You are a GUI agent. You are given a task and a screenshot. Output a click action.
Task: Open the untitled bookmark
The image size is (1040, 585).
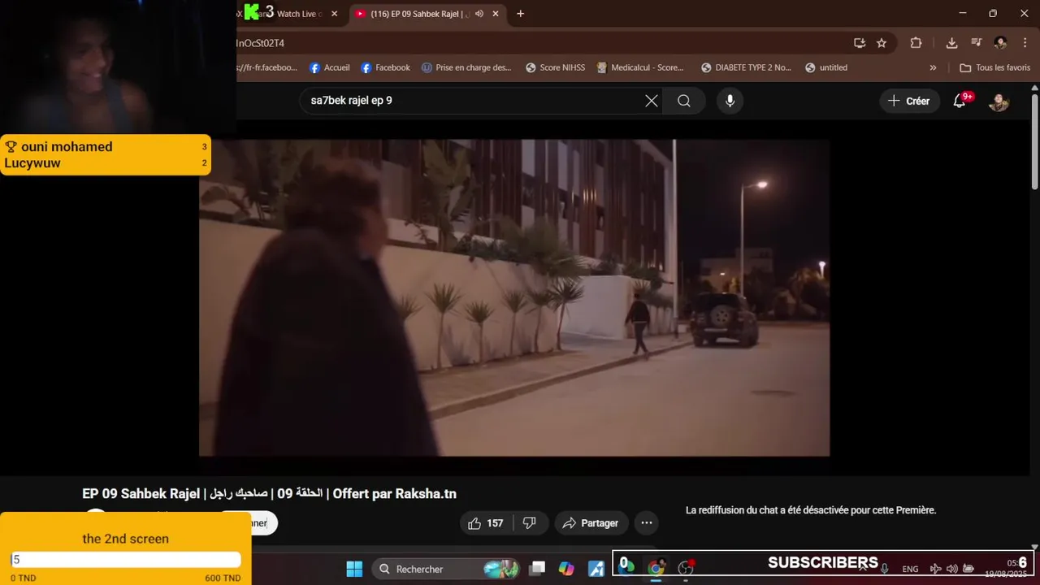(826, 67)
